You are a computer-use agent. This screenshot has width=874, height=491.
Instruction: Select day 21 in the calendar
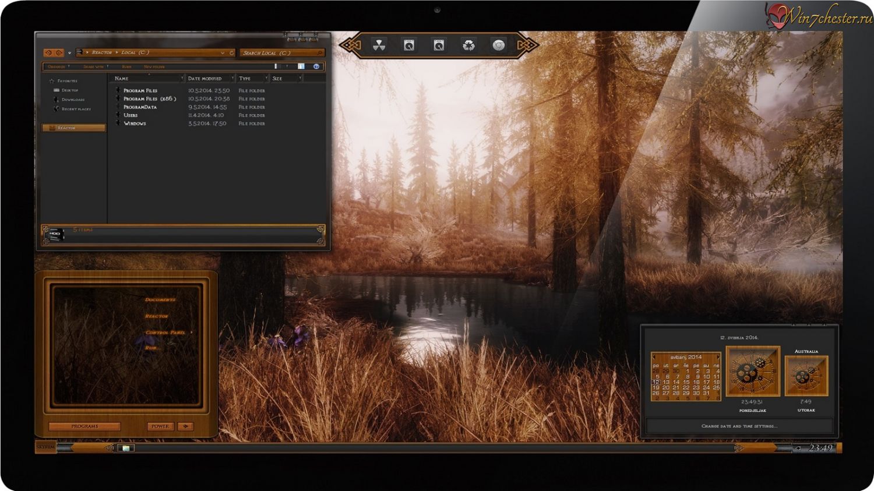[676, 387]
